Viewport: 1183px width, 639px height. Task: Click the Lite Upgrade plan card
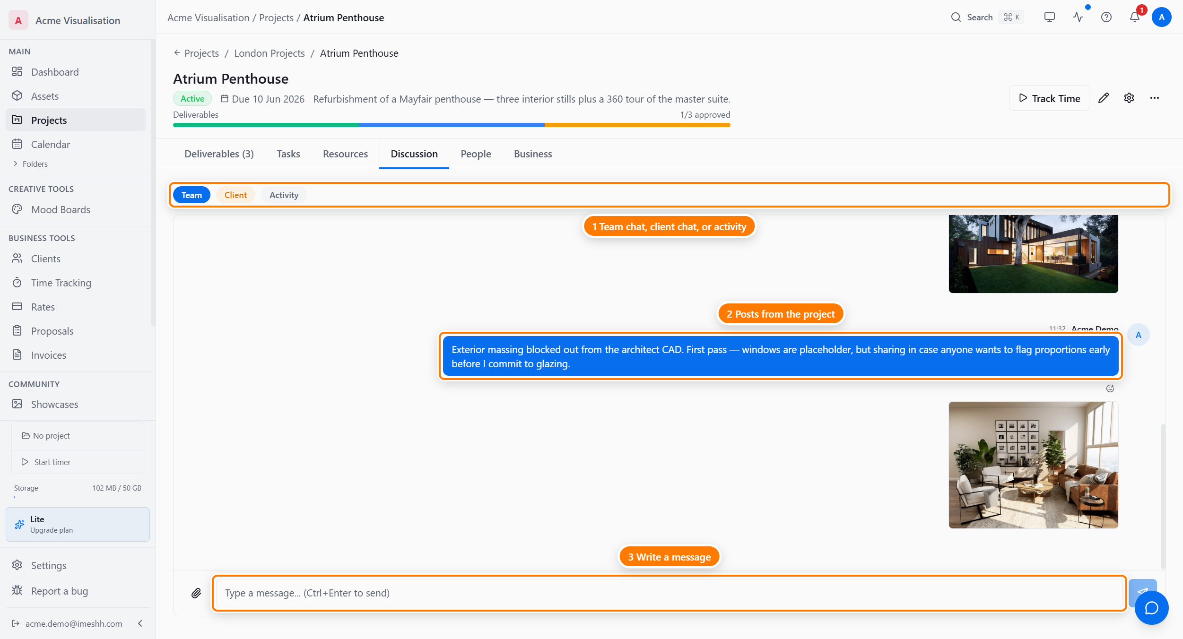[x=78, y=524]
